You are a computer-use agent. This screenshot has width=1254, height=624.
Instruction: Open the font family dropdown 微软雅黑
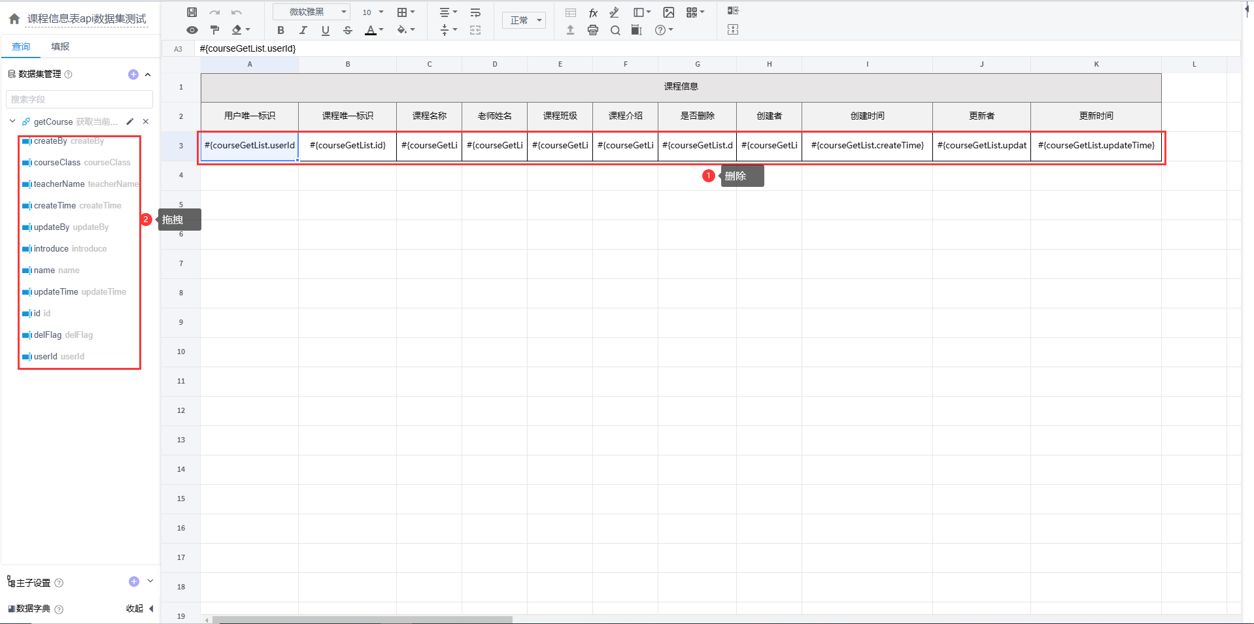point(312,12)
